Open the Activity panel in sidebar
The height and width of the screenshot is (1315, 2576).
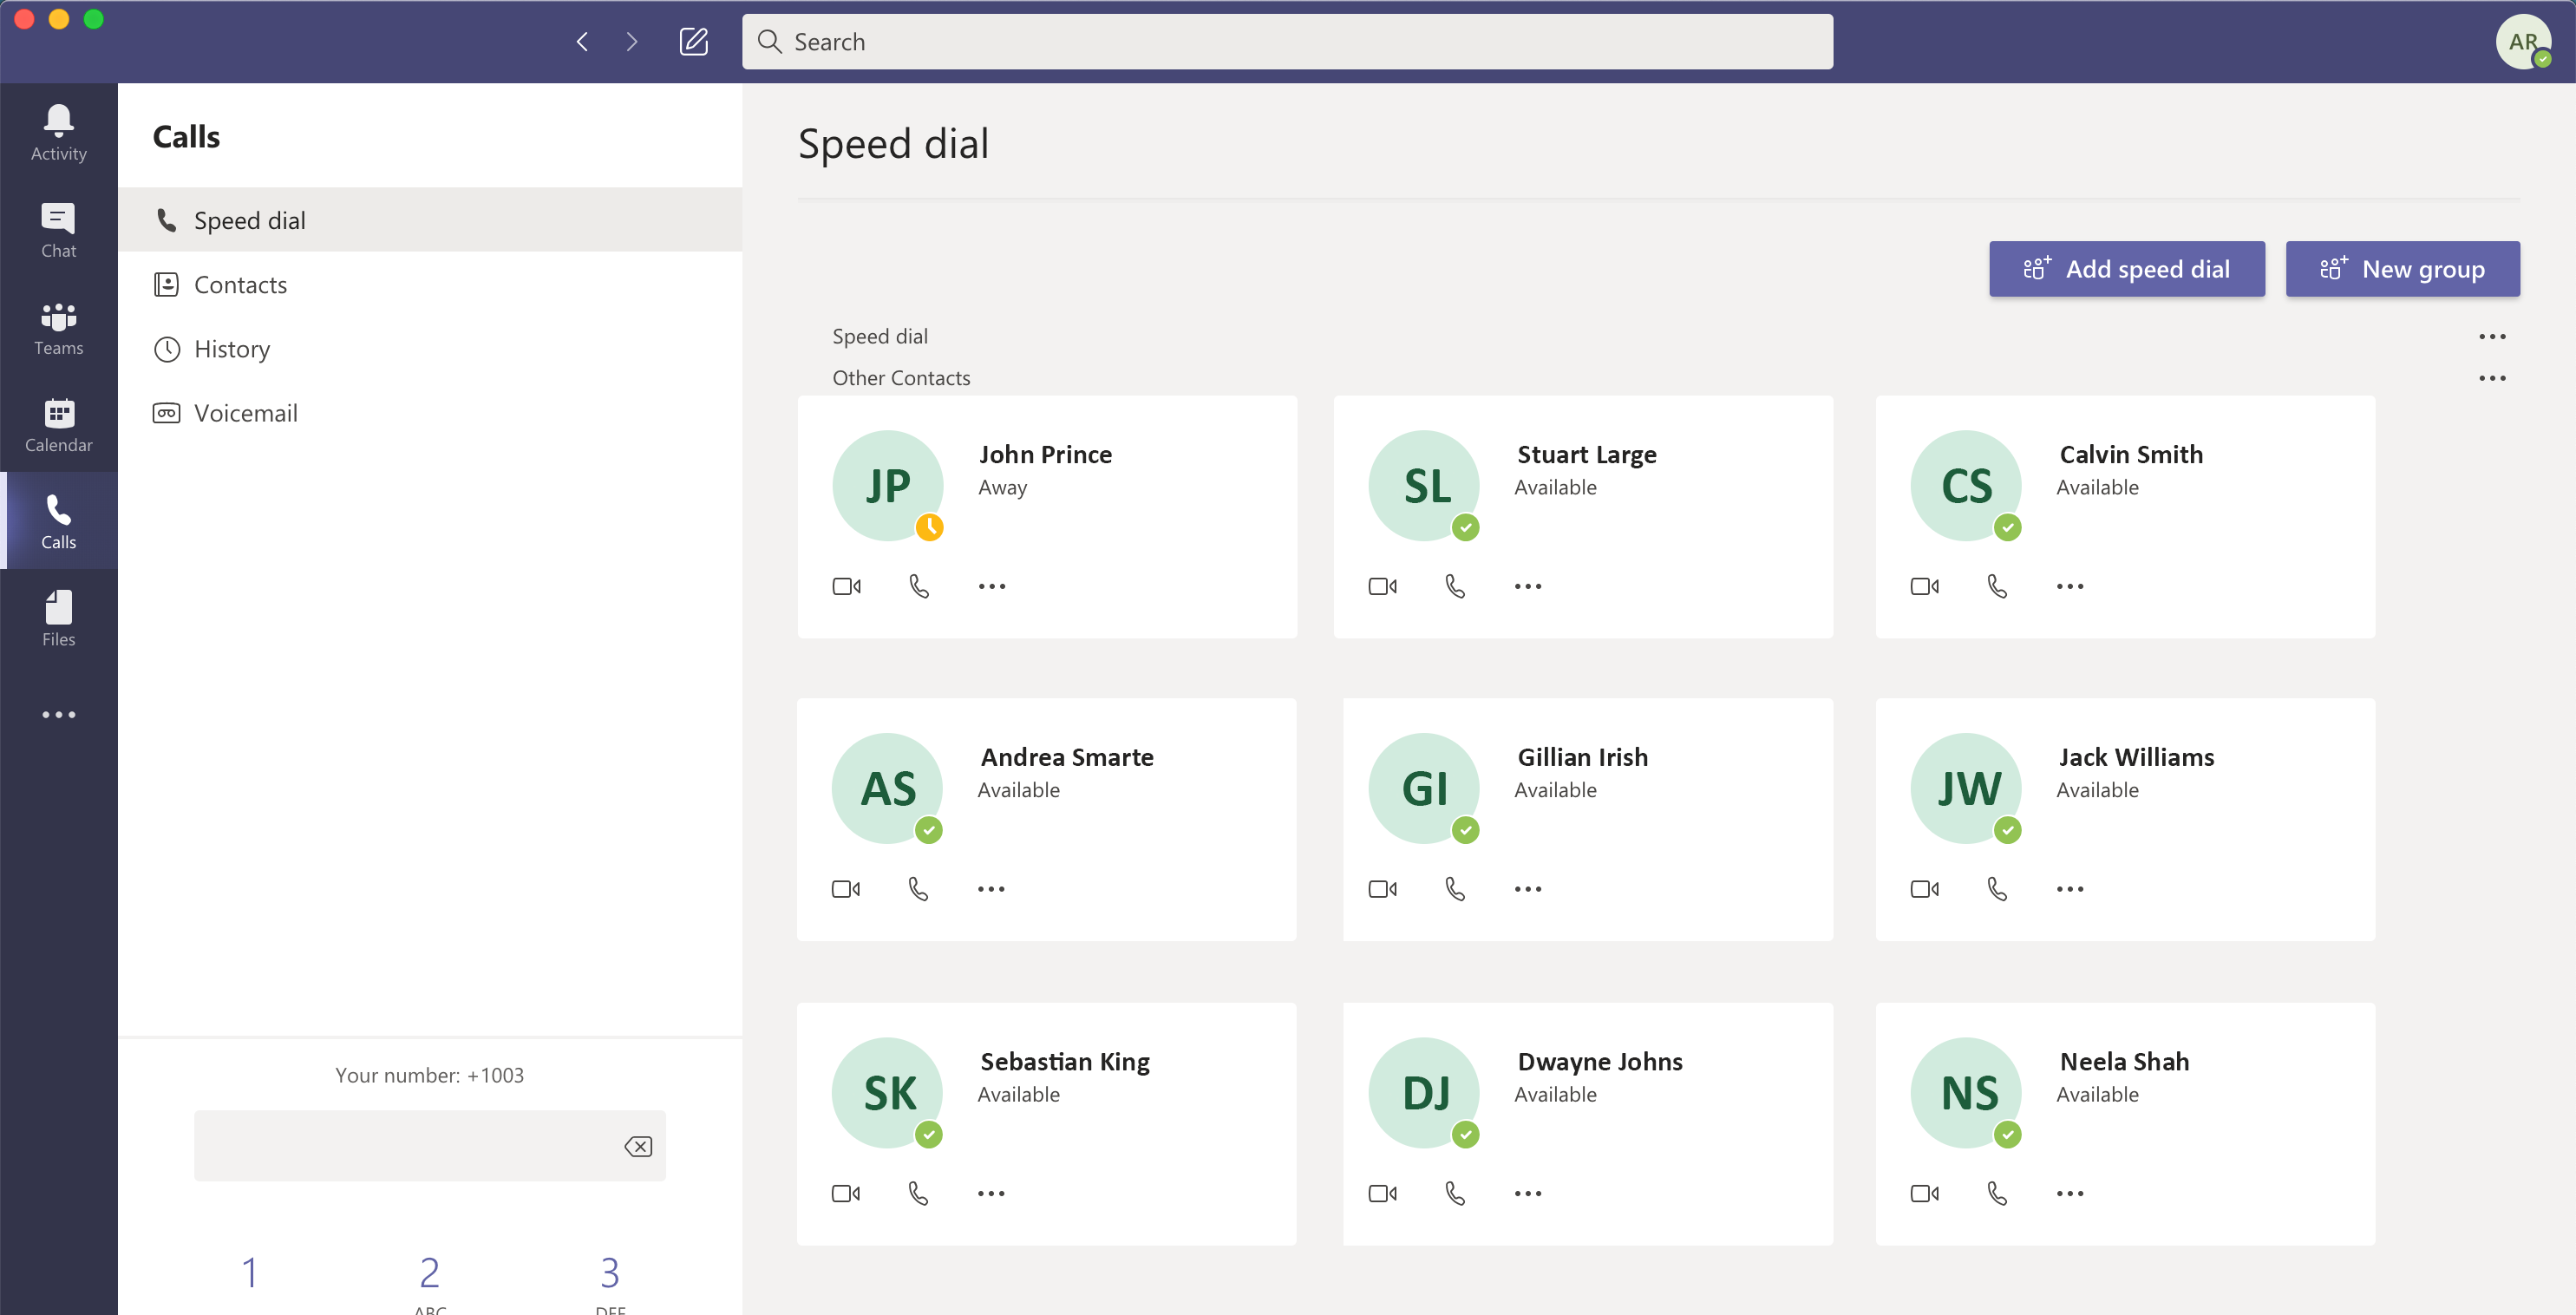tap(58, 132)
